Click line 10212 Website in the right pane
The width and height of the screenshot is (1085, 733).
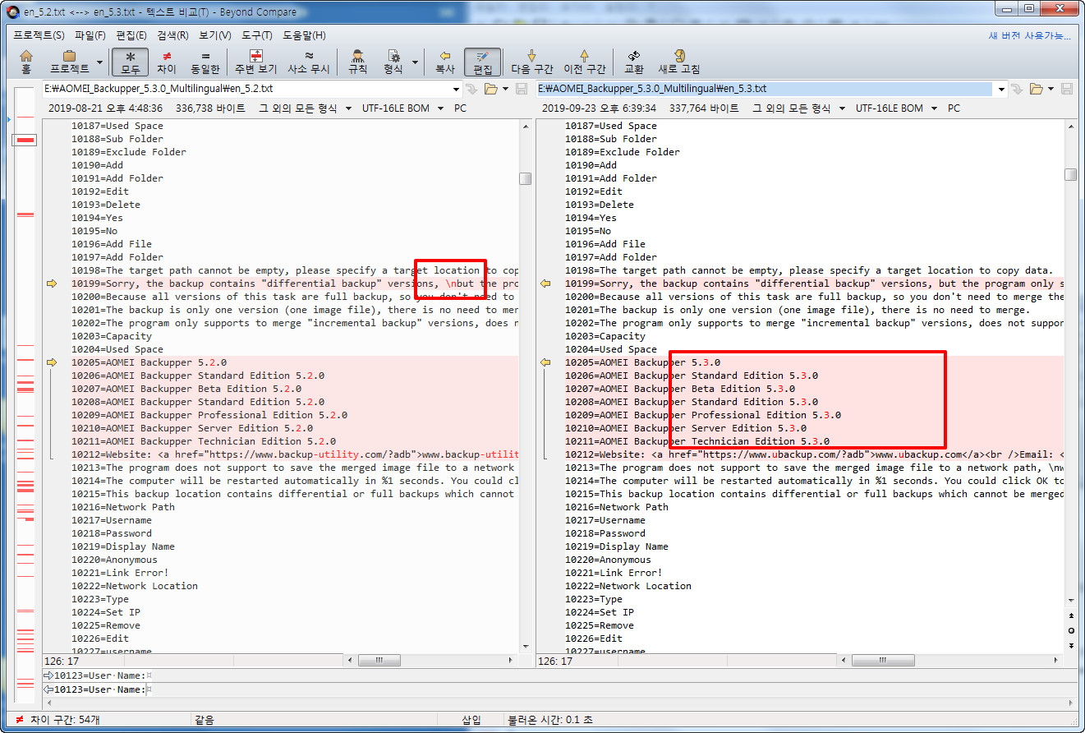coord(815,454)
